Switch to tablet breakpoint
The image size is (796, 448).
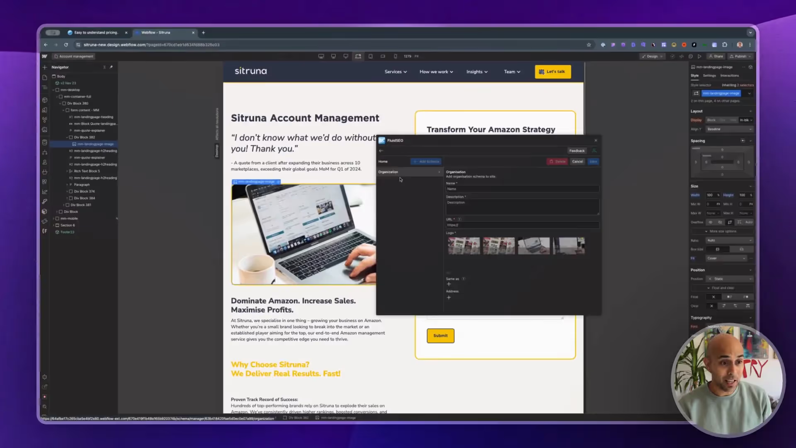pyautogui.click(x=371, y=56)
